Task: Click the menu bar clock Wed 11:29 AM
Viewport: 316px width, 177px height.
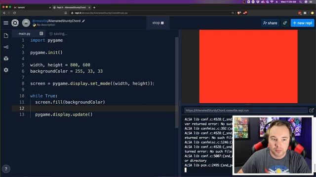Action: coord(288,2)
